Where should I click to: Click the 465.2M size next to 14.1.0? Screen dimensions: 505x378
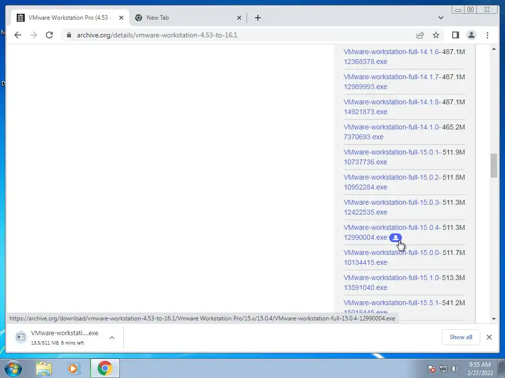(x=454, y=127)
